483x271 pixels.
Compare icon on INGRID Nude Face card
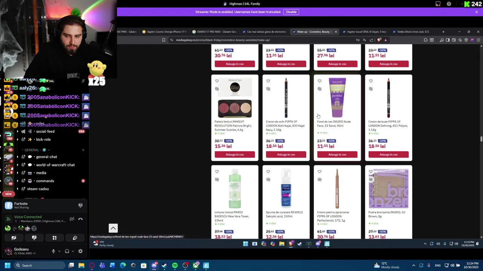tap(320, 89)
